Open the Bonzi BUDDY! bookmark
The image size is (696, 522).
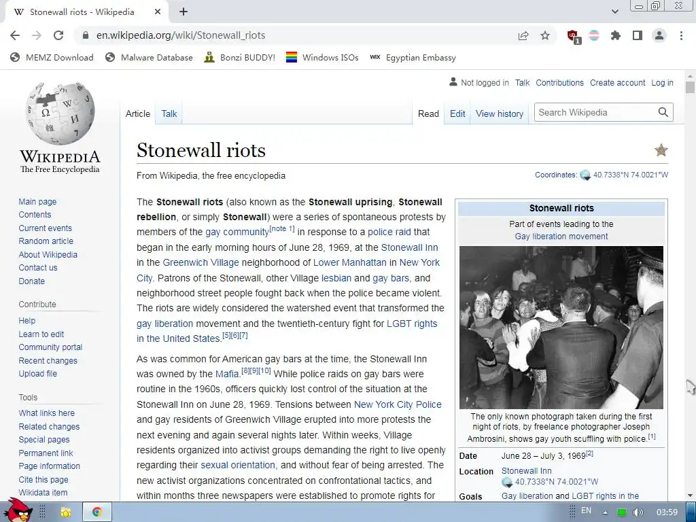(240, 57)
